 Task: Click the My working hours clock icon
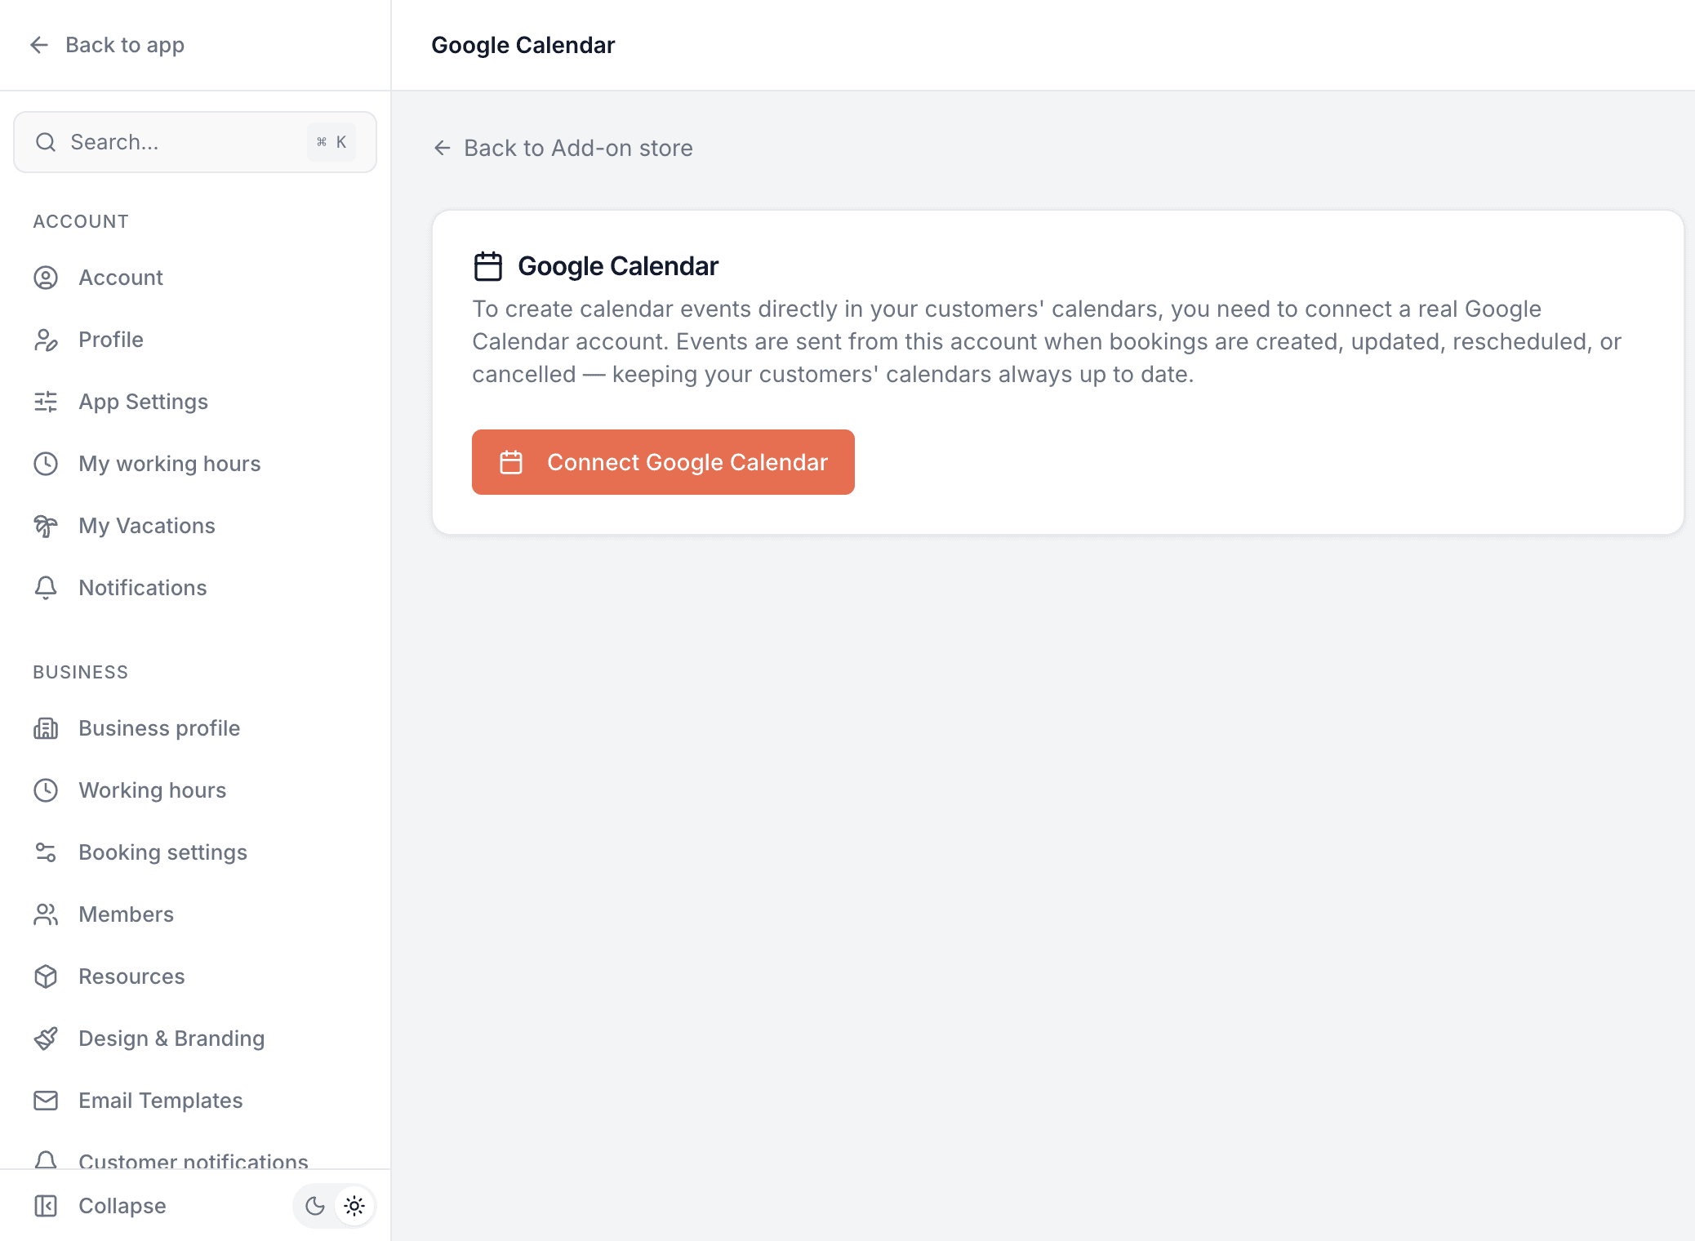pos(46,464)
